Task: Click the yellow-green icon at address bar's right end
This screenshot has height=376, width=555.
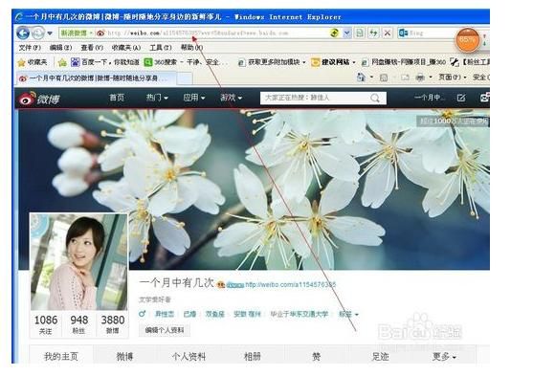Action: (334, 33)
